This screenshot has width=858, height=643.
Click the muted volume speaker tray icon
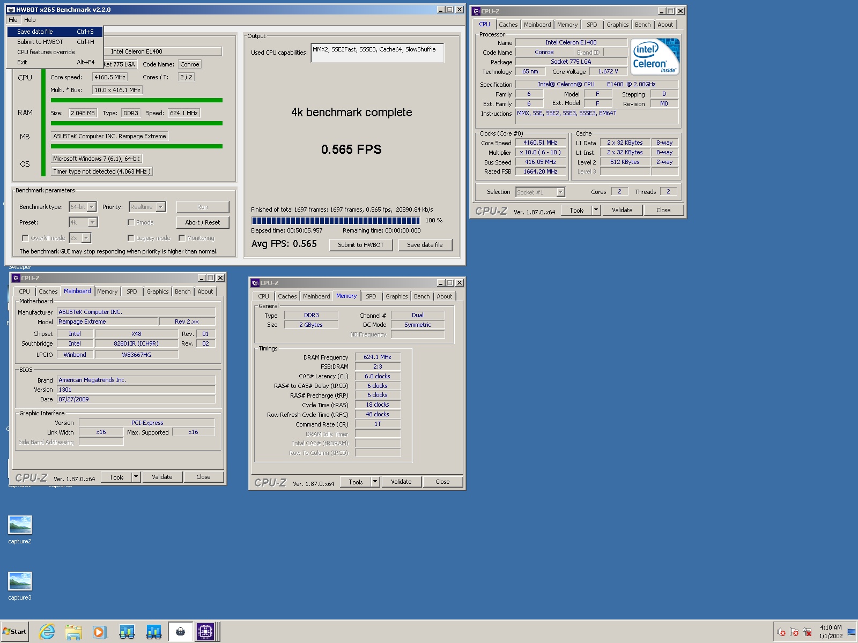[x=781, y=632]
